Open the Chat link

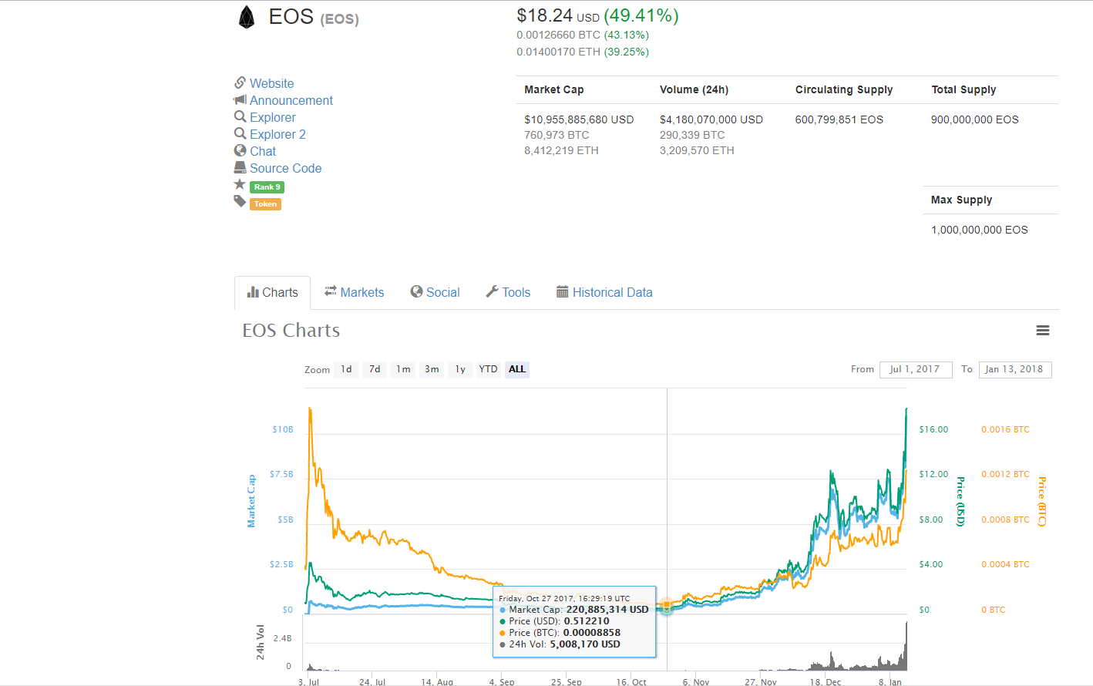(263, 151)
